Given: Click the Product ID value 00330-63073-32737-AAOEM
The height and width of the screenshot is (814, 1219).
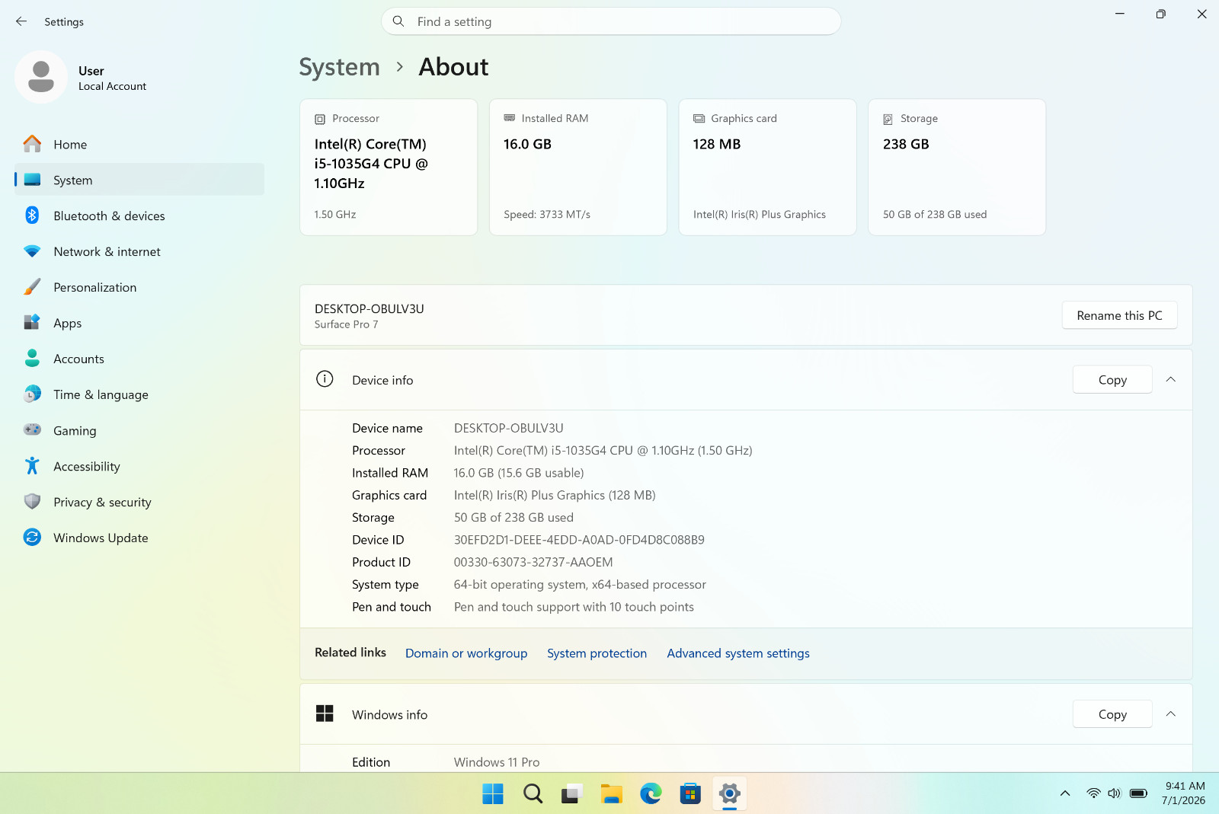Looking at the screenshot, I should (x=533, y=562).
